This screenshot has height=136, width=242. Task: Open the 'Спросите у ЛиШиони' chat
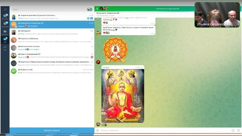click(52, 40)
